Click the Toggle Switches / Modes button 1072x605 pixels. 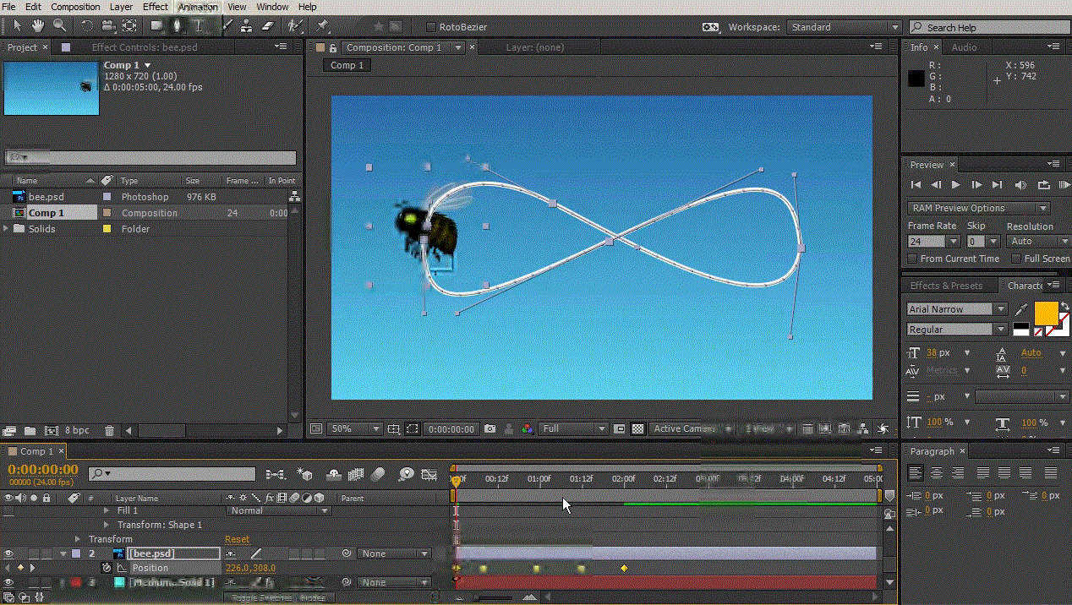pyautogui.click(x=278, y=597)
